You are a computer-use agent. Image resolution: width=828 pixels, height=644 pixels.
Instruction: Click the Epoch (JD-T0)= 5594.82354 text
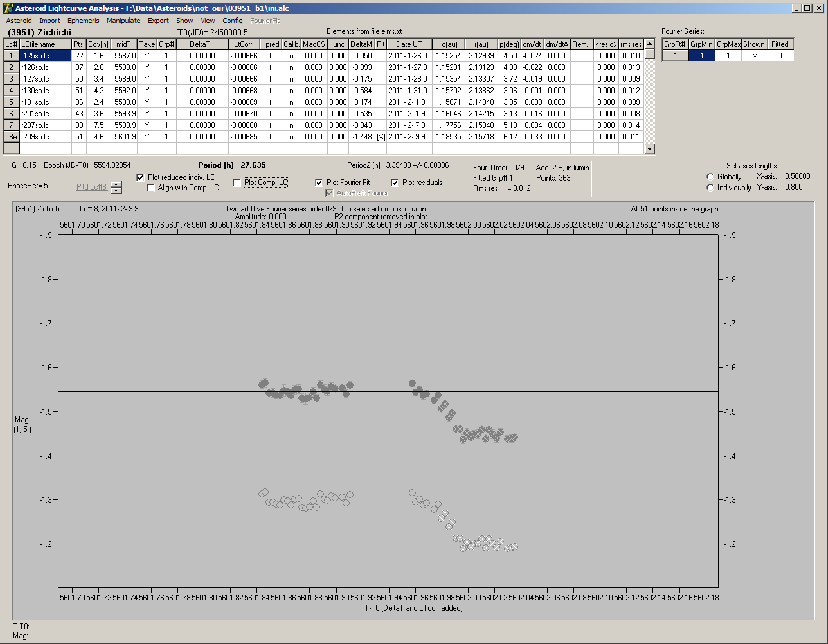(87, 165)
